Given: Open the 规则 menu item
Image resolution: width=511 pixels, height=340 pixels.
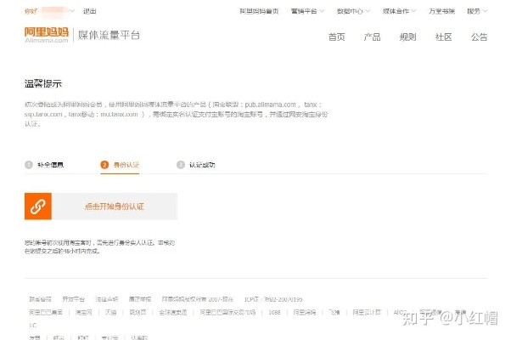Looking at the screenshot, I should pyautogui.click(x=407, y=37).
